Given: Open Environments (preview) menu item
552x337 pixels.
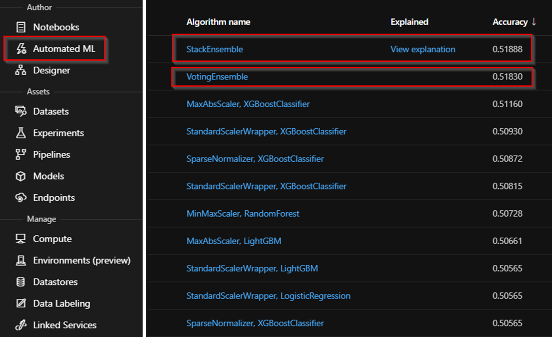Looking at the screenshot, I should pos(82,260).
